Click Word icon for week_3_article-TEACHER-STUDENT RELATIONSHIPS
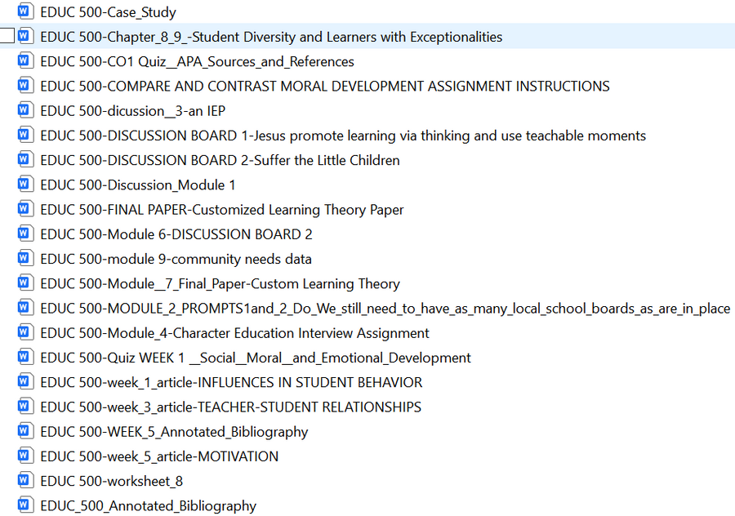The height and width of the screenshot is (516, 735). [25, 406]
